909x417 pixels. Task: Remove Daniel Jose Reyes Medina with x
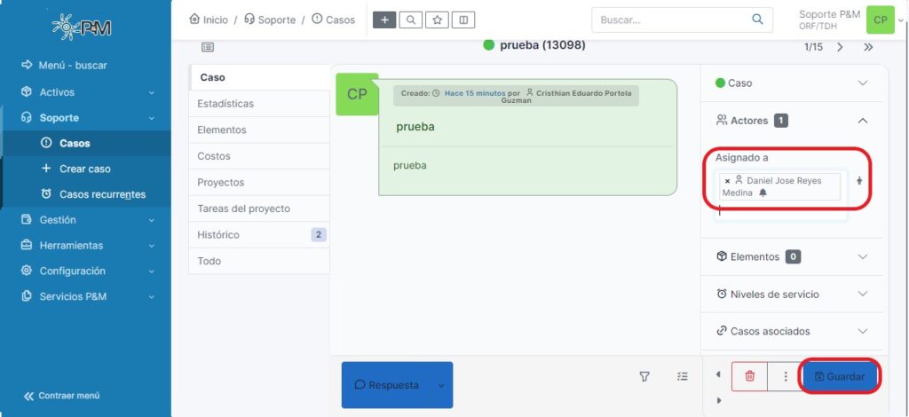click(x=727, y=181)
